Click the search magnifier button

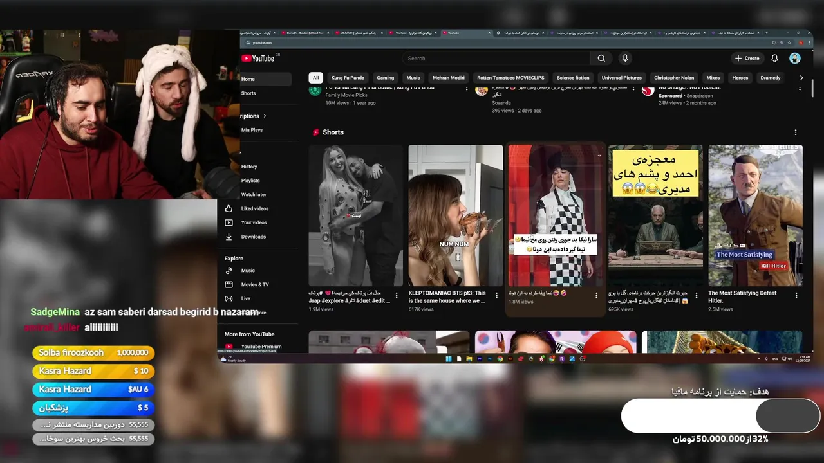601,59
